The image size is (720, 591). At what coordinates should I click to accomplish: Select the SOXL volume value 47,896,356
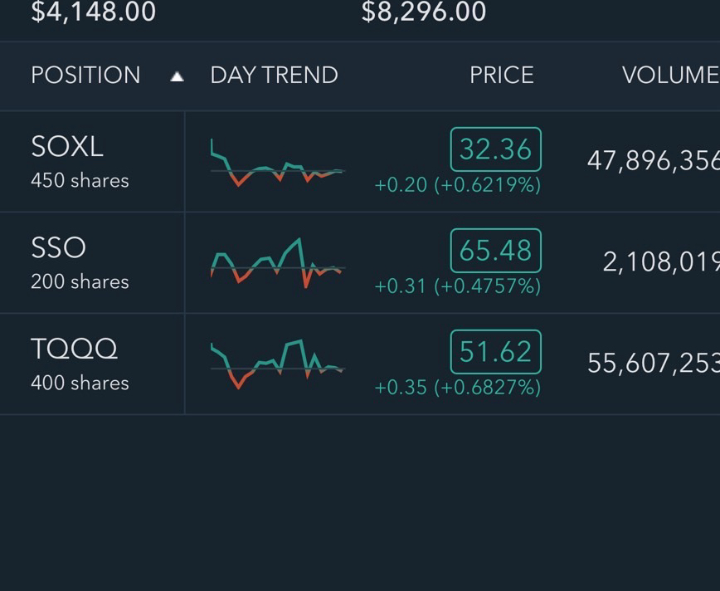tap(654, 161)
